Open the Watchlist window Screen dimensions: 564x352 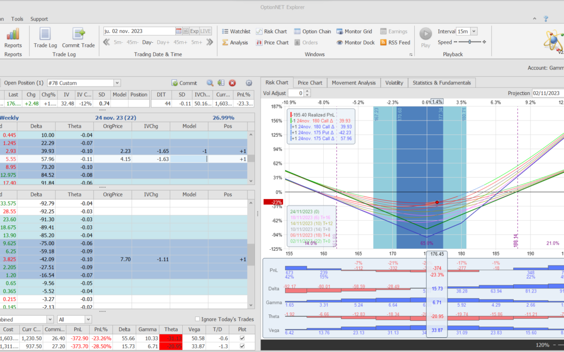236,31
